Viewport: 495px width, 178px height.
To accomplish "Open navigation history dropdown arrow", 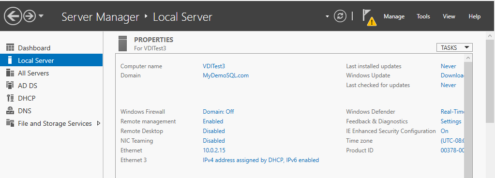I will pyautogui.click(x=41, y=16).
